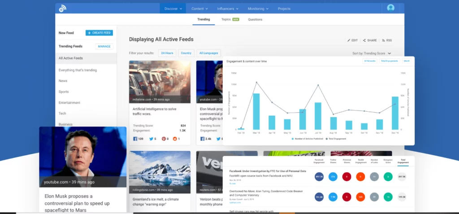Switch to the Trending tab
Image resolution: width=459 pixels, height=214 pixels.
pyautogui.click(x=204, y=19)
